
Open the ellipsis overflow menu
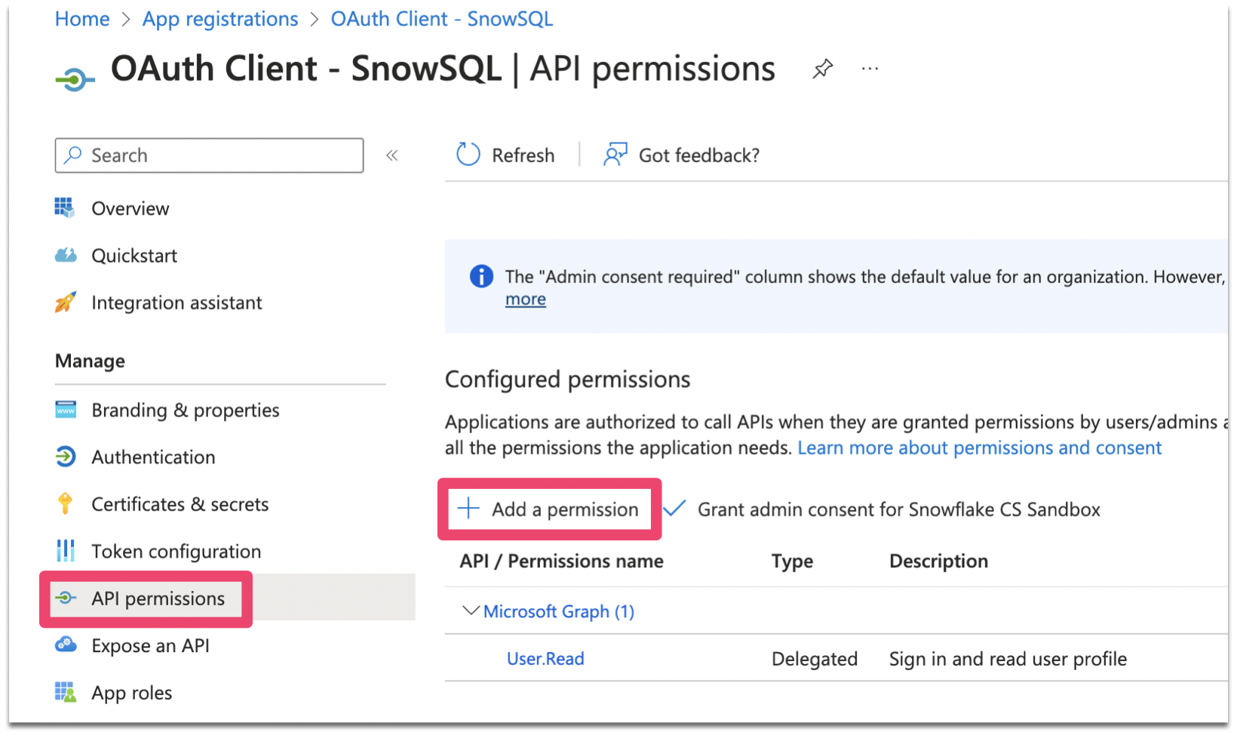(x=870, y=69)
